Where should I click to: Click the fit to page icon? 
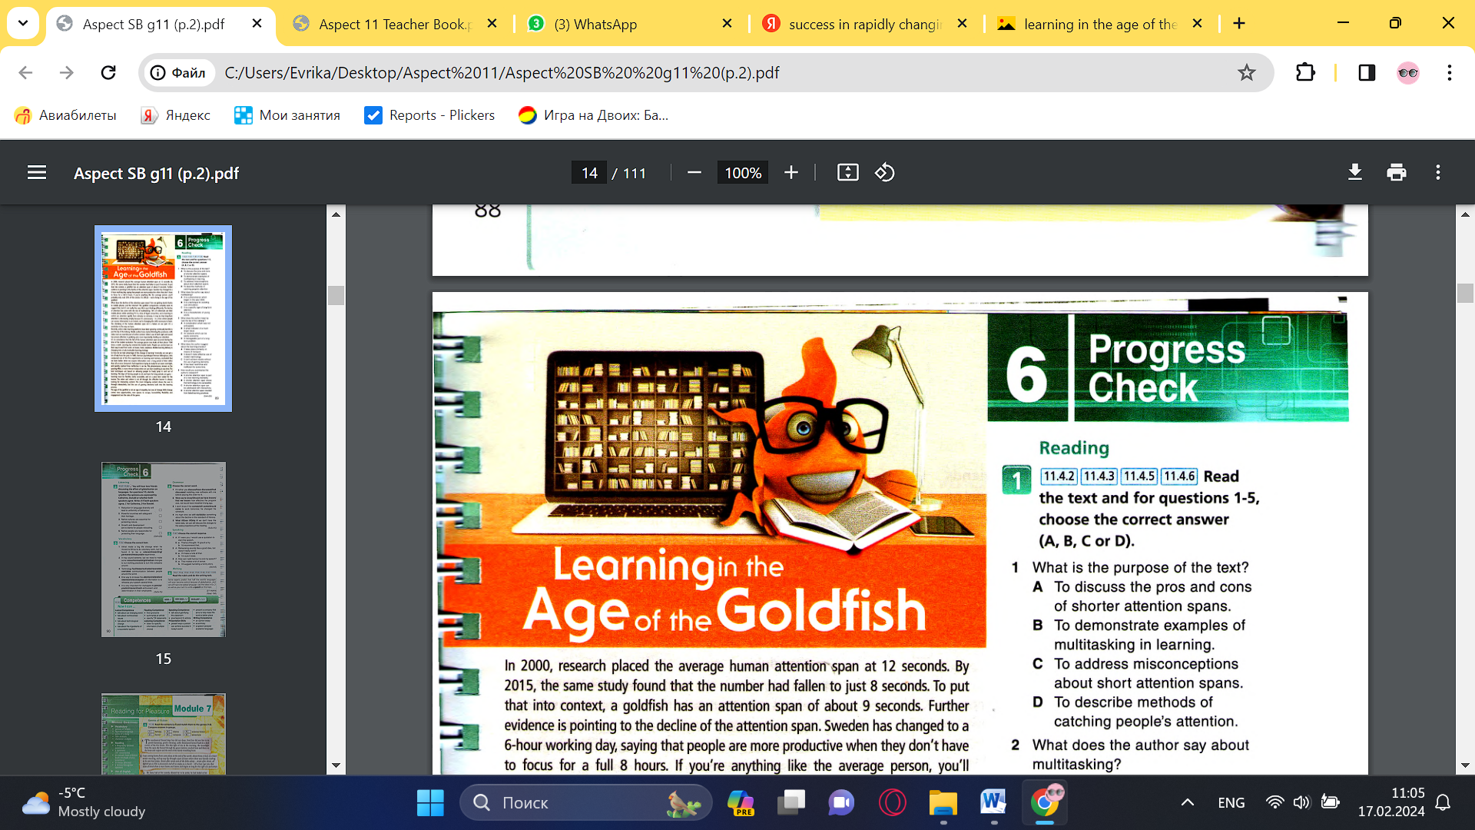point(847,173)
